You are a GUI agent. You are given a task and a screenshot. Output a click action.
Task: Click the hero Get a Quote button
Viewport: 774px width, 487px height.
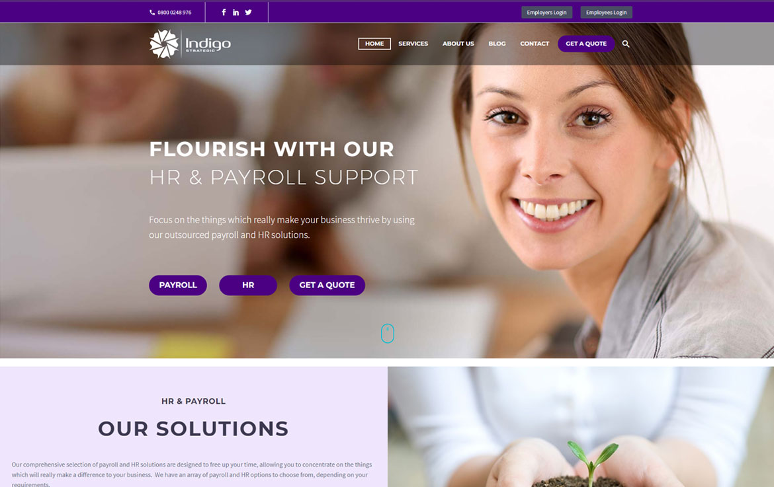tap(327, 285)
